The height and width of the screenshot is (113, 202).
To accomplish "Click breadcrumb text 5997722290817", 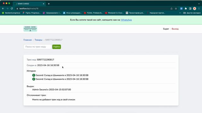I will click(x=54, y=40).
